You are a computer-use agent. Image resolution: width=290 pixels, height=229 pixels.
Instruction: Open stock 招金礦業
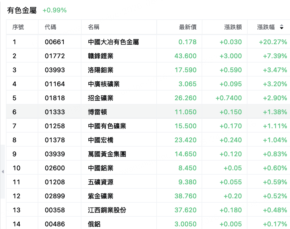coord(101,98)
